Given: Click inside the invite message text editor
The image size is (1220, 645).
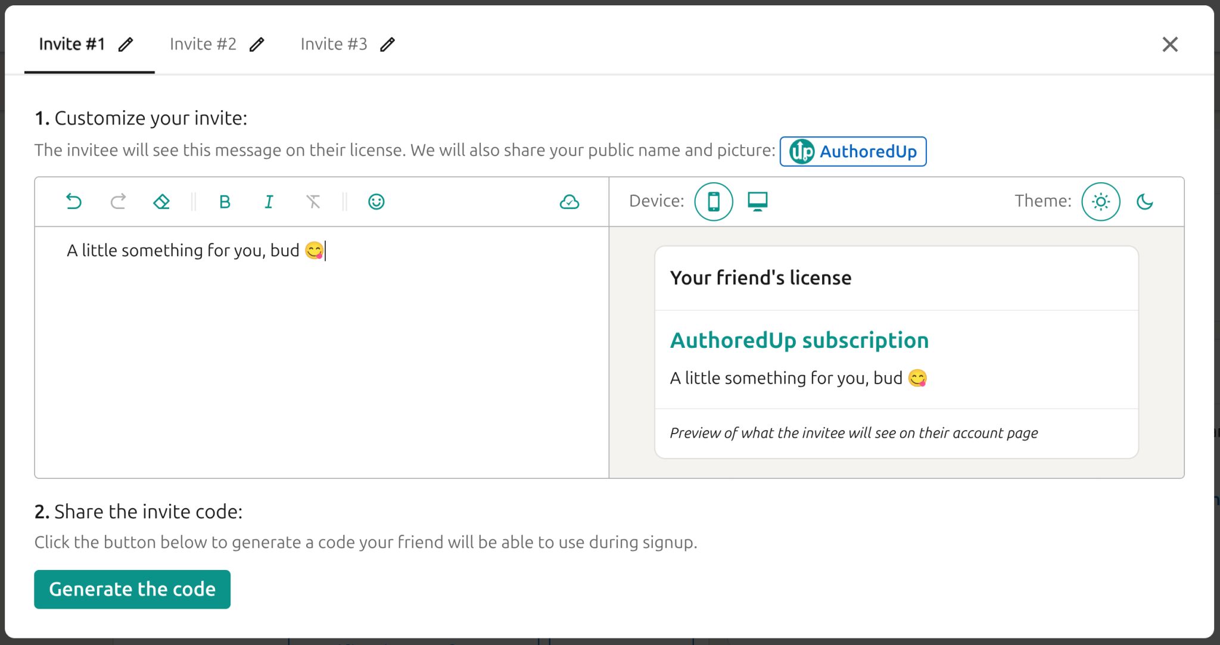Looking at the screenshot, I should pos(322,352).
